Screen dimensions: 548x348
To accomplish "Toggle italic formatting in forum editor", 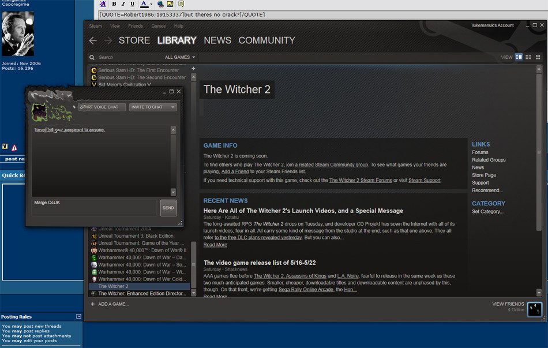I will 123,4.
